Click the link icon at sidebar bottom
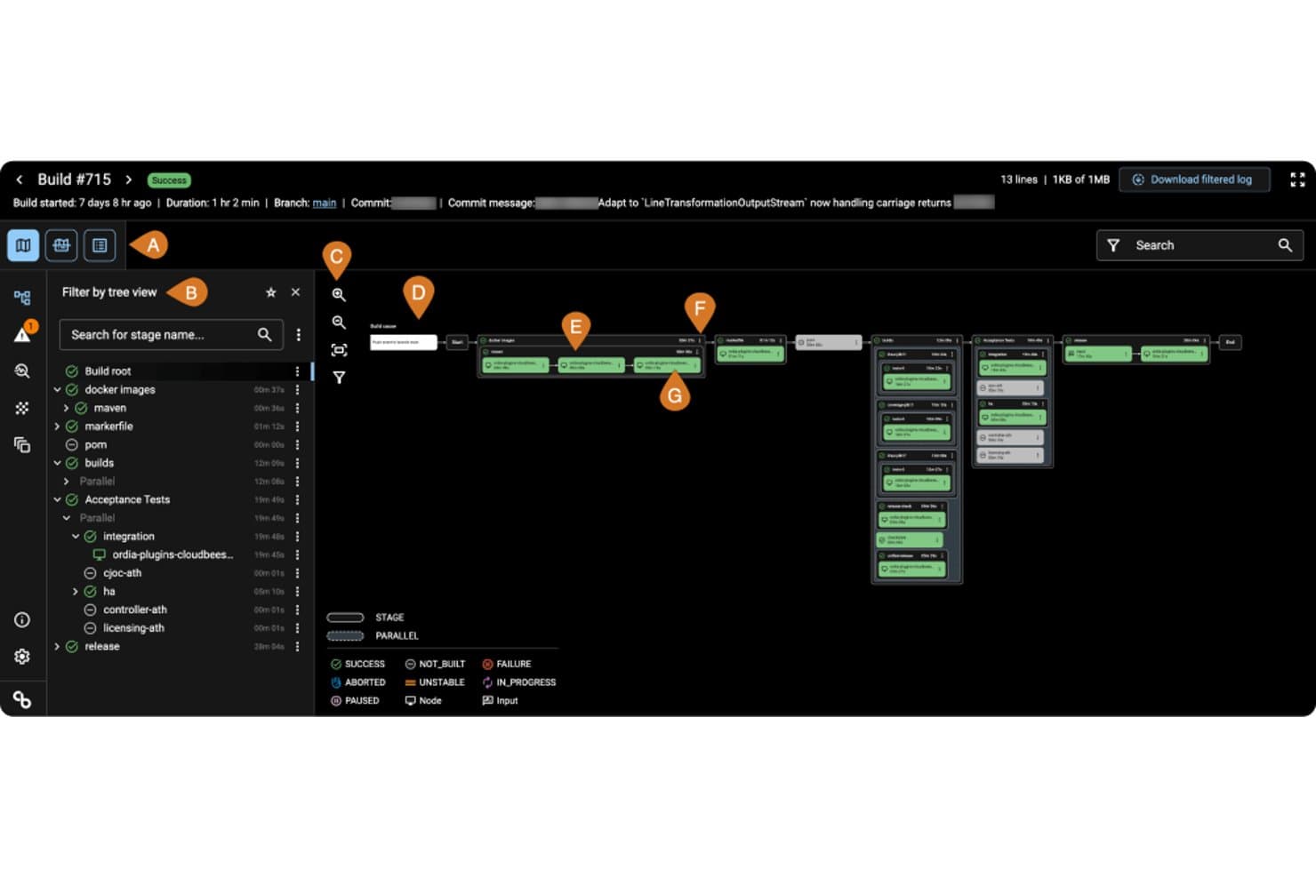The width and height of the screenshot is (1316, 877). click(x=22, y=700)
